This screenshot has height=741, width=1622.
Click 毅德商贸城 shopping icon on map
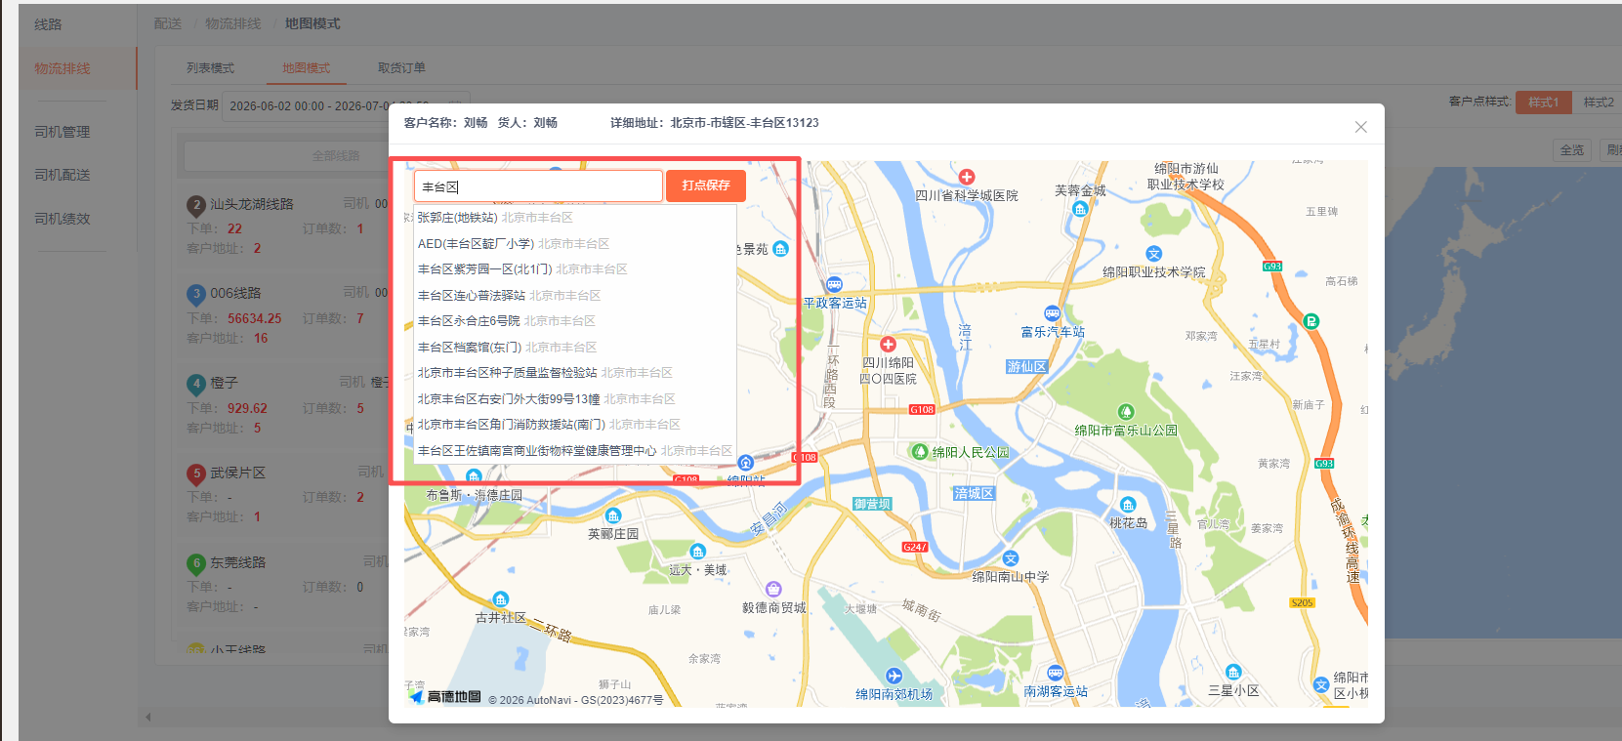pos(773,589)
